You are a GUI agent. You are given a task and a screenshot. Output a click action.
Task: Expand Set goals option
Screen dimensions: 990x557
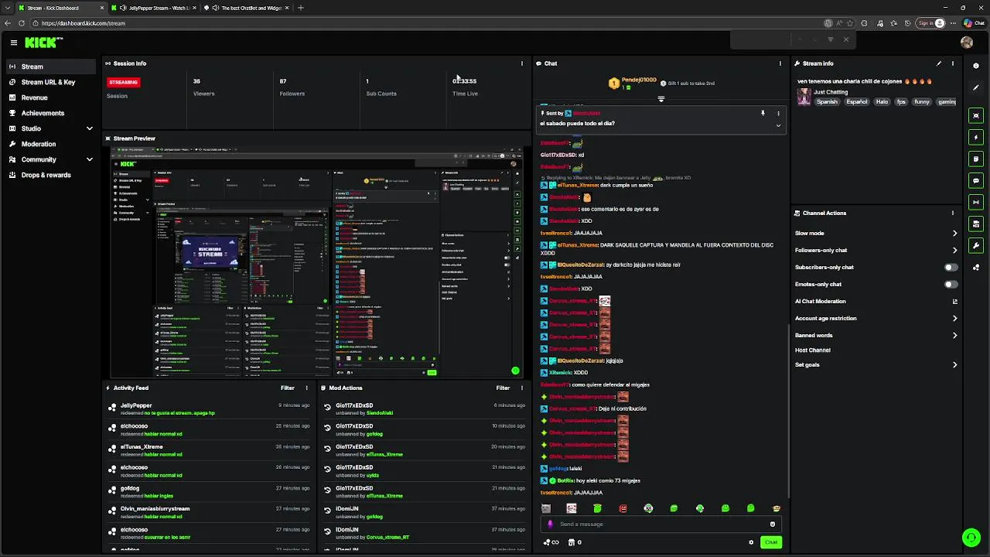(876, 364)
